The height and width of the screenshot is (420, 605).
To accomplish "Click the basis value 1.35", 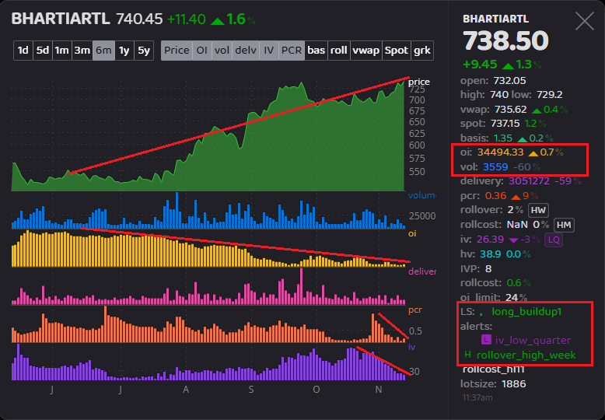I will click(504, 138).
